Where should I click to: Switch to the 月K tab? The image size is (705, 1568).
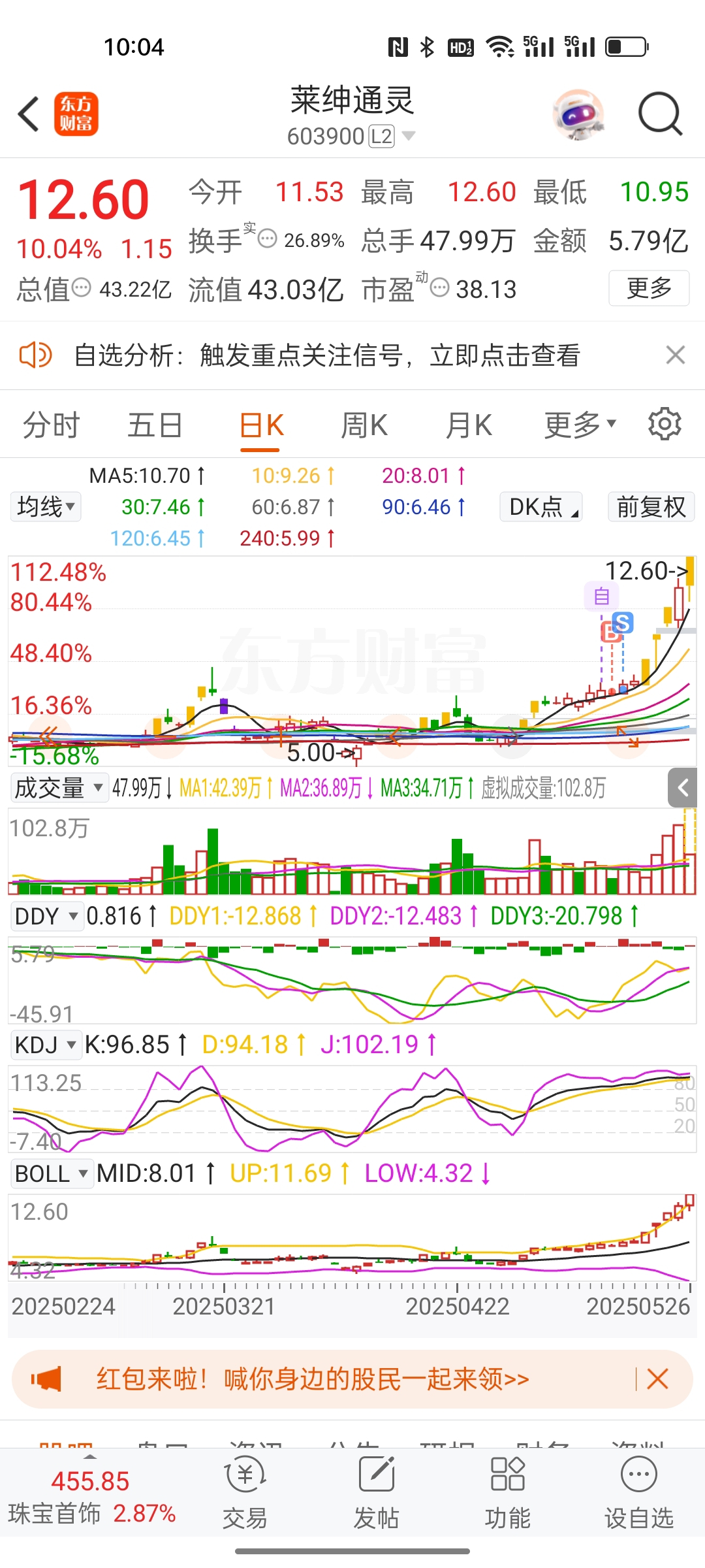(469, 425)
